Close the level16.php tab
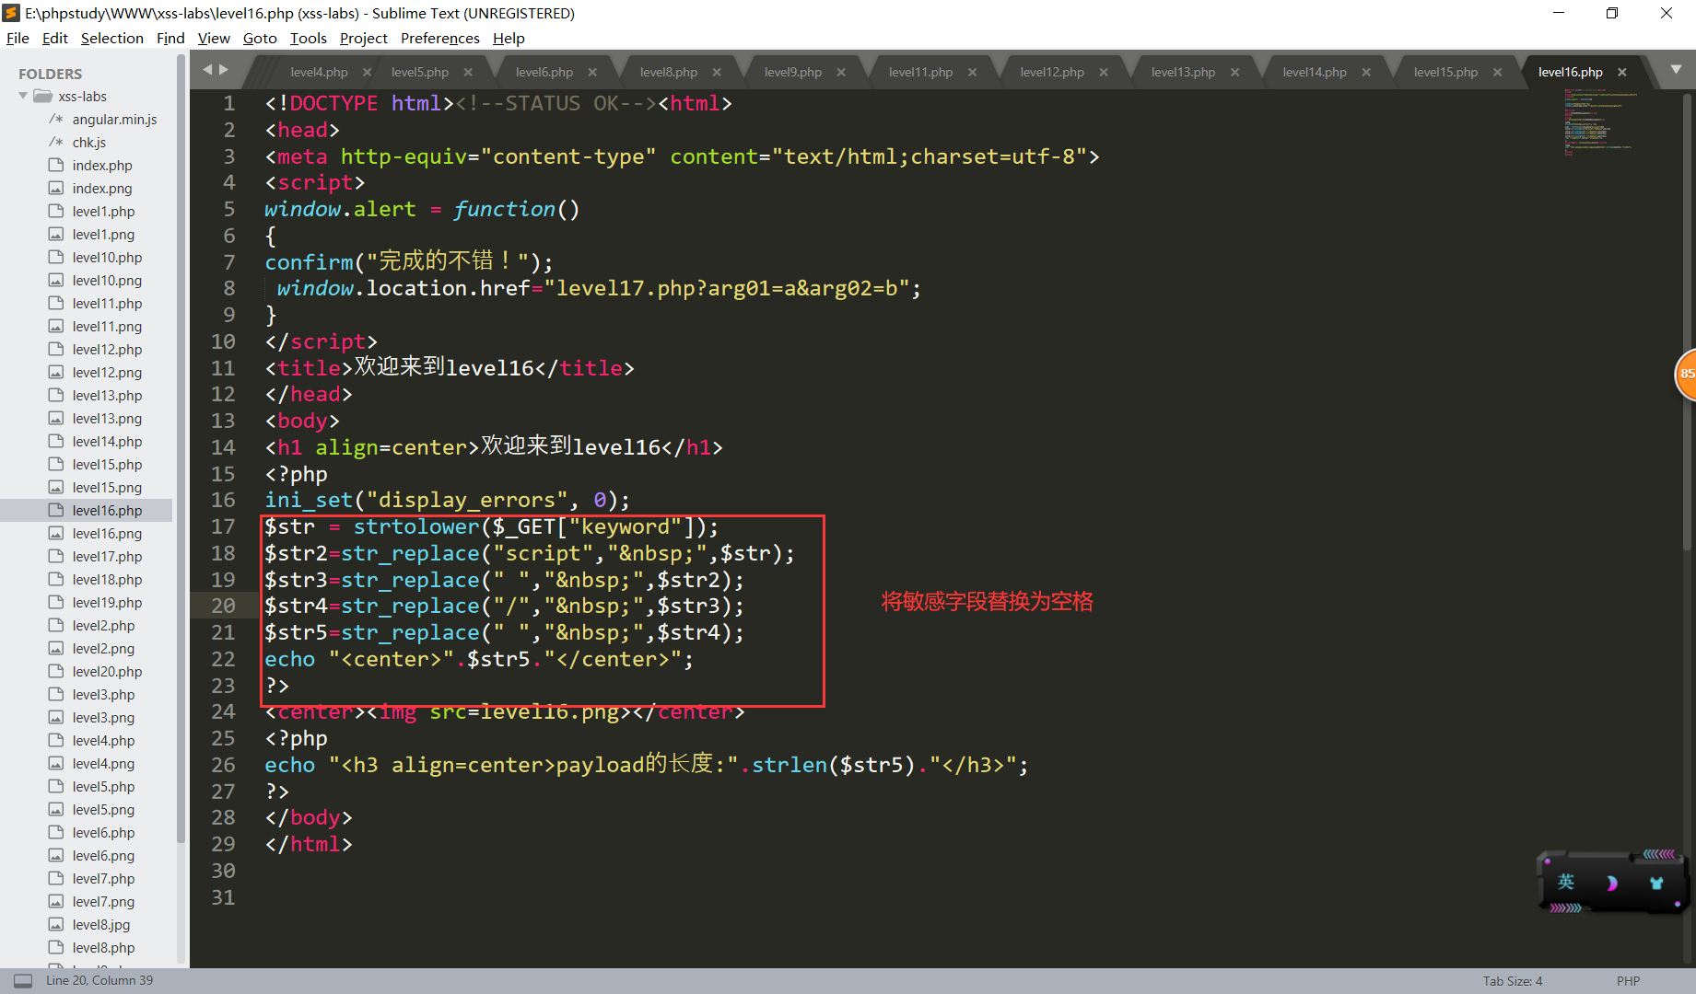Viewport: 1696px width, 994px height. point(1622,72)
